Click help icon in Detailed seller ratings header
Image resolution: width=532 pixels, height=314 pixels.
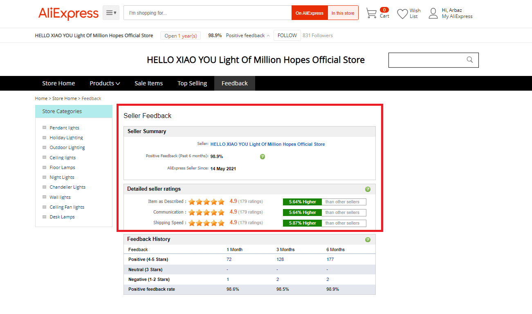coord(368,189)
